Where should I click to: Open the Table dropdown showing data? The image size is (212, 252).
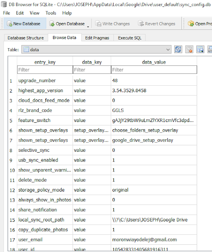pyautogui.click(x=97, y=50)
